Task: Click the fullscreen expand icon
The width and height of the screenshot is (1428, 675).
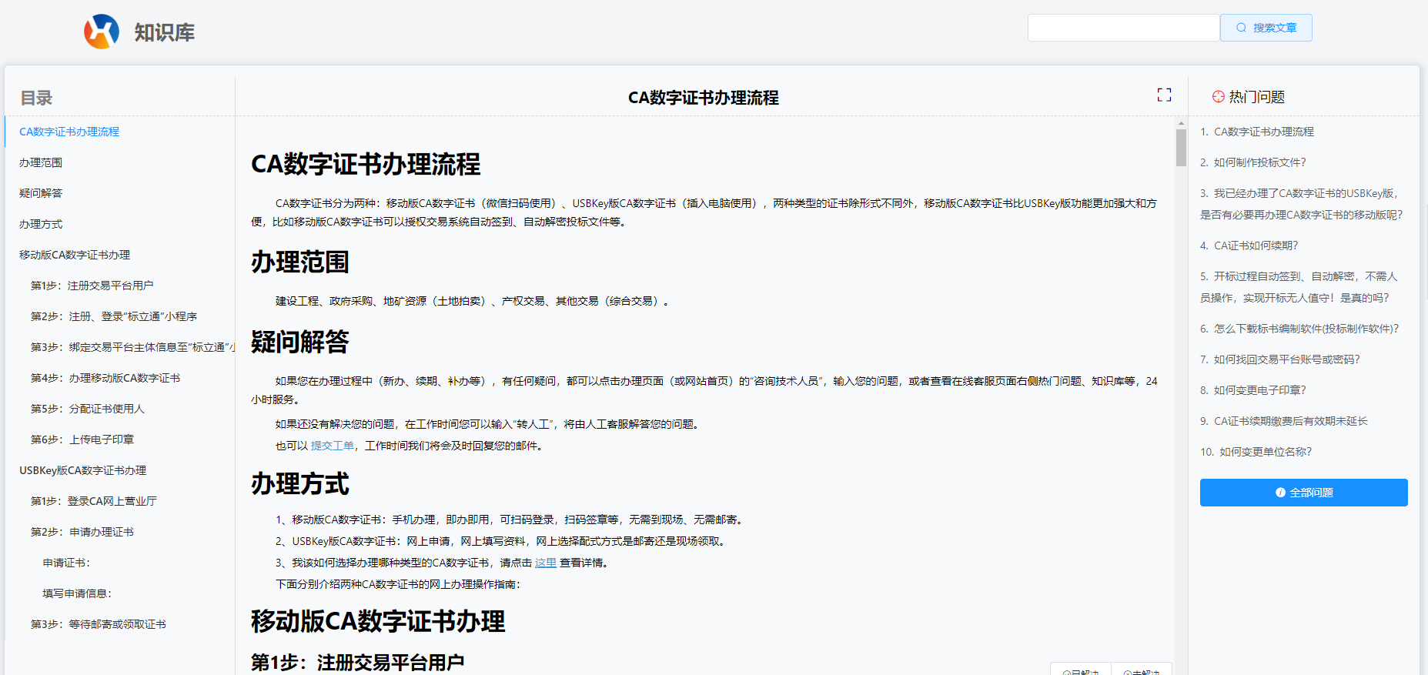Action: (1164, 95)
